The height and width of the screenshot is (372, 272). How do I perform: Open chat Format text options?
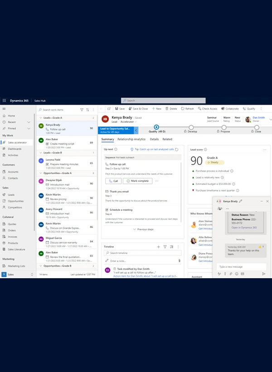tap(219, 274)
